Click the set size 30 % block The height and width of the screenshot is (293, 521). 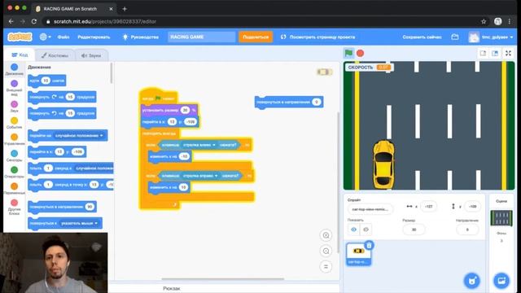point(169,110)
